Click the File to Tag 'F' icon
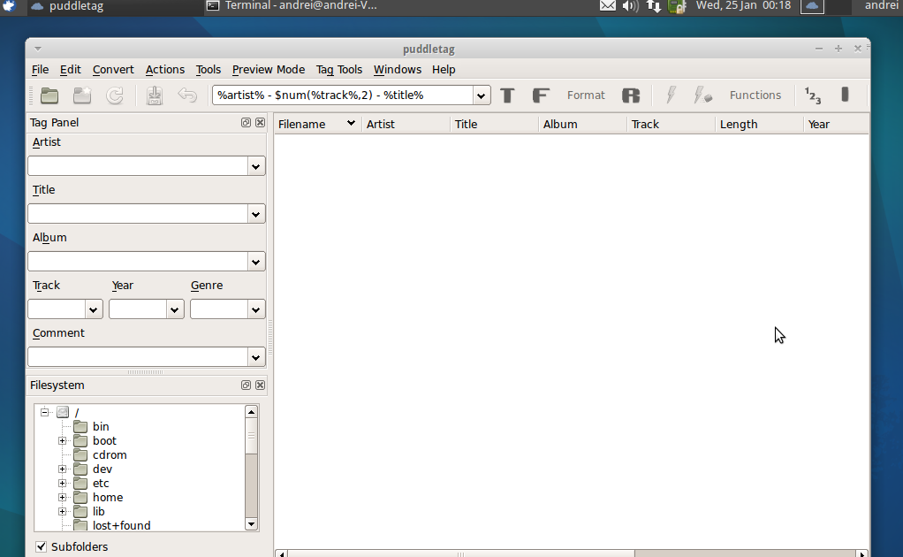This screenshot has height=557, width=903. click(540, 95)
